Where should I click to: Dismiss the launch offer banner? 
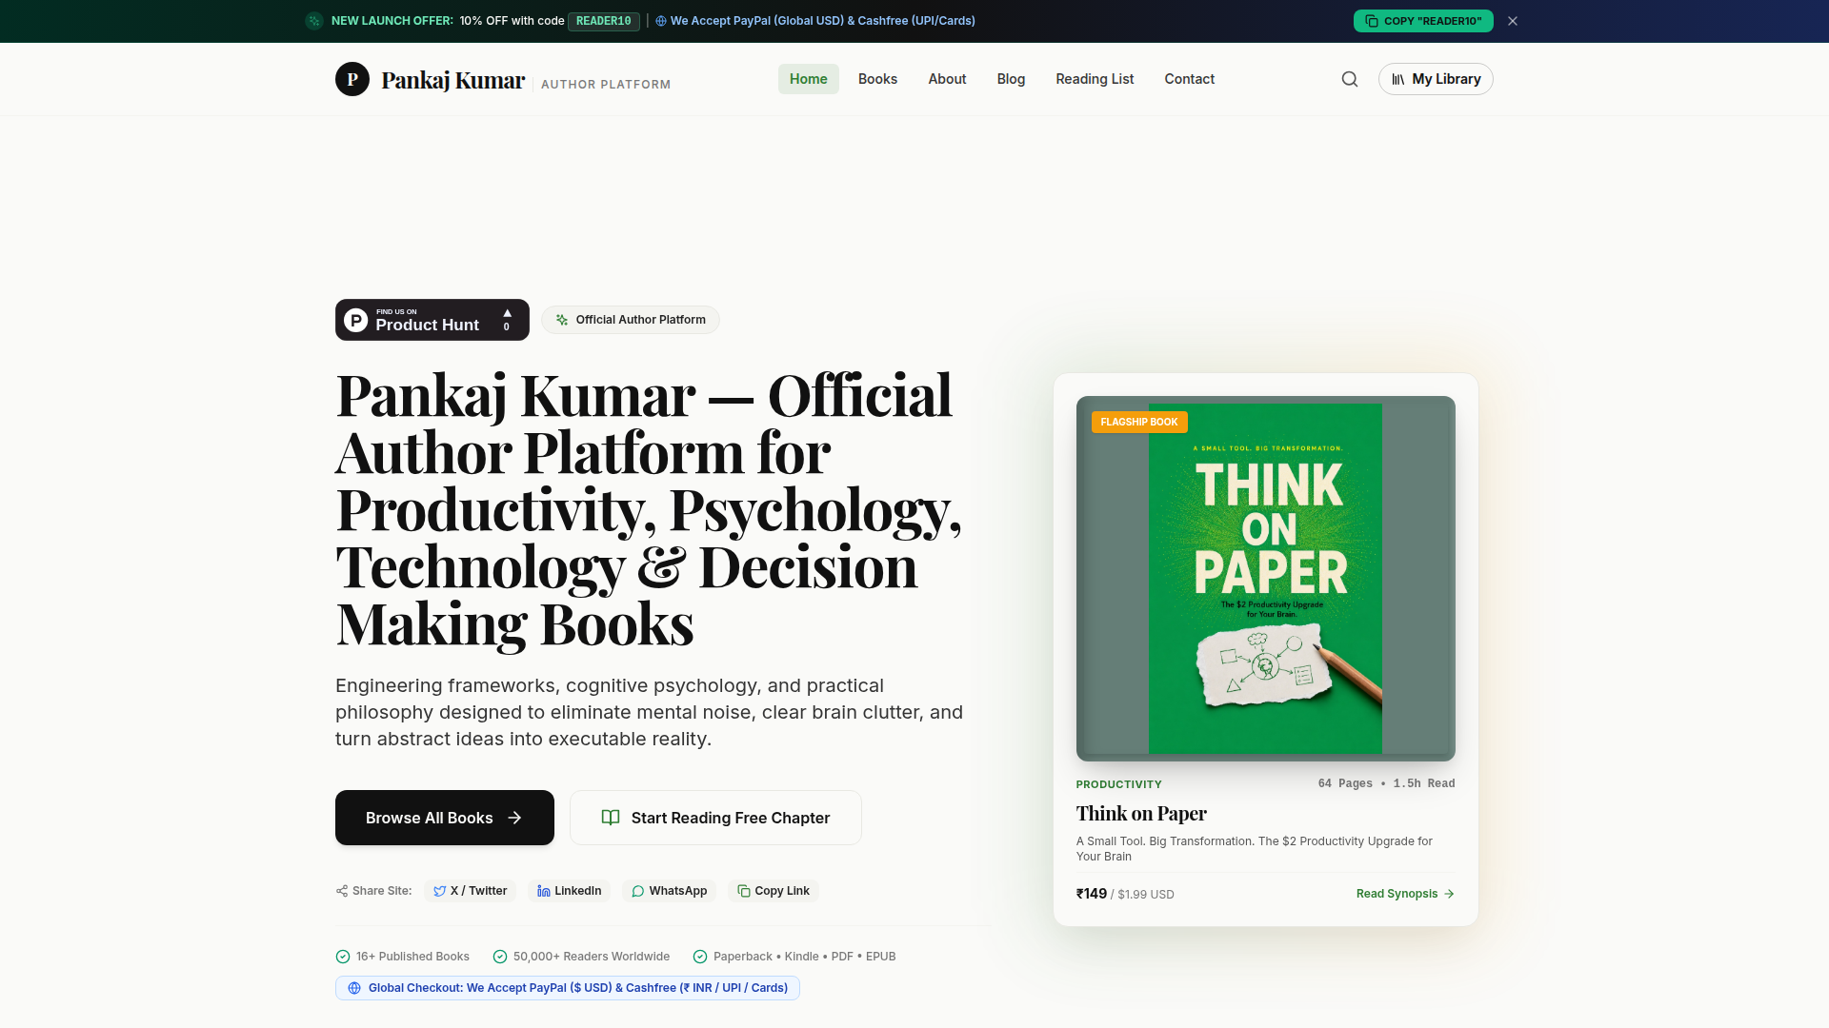click(x=1513, y=21)
